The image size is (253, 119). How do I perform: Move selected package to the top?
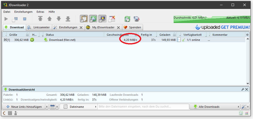tap(40, 19)
